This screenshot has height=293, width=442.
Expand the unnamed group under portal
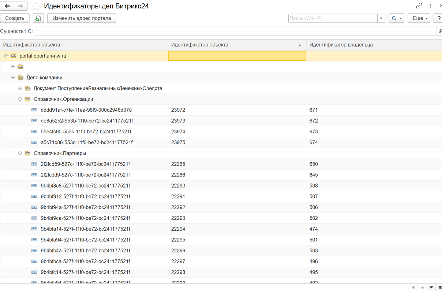(x=13, y=67)
